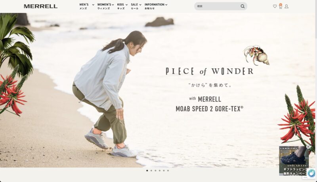317x182 pixels.
Task: Open the chat widget icon
Action: pos(311,173)
